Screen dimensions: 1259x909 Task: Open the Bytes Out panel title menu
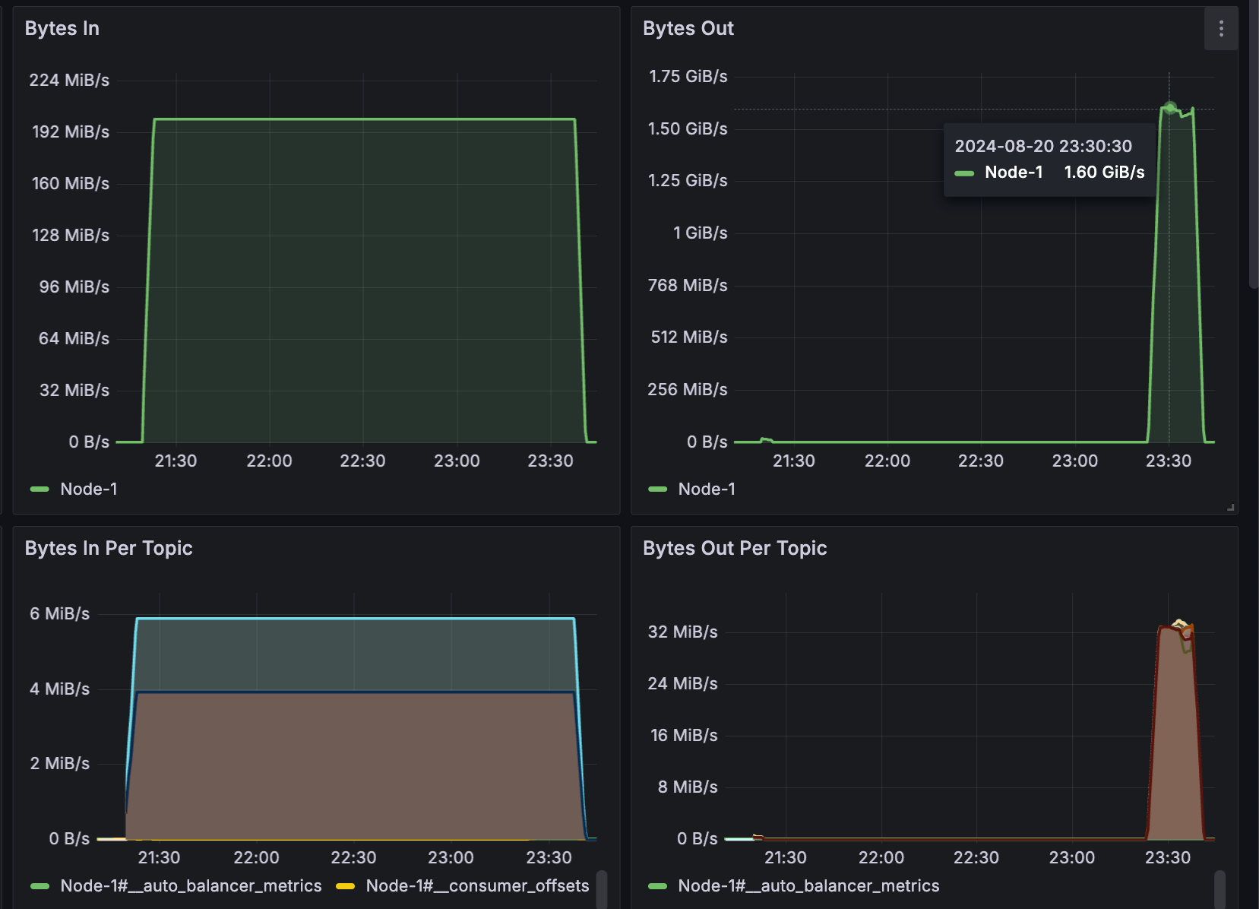(x=688, y=29)
